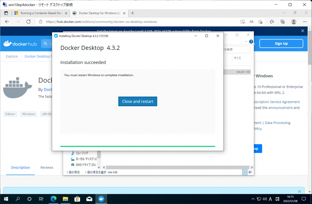The width and height of the screenshot is (312, 204).
Task: Open the Windows Start menu
Action: click(6, 199)
